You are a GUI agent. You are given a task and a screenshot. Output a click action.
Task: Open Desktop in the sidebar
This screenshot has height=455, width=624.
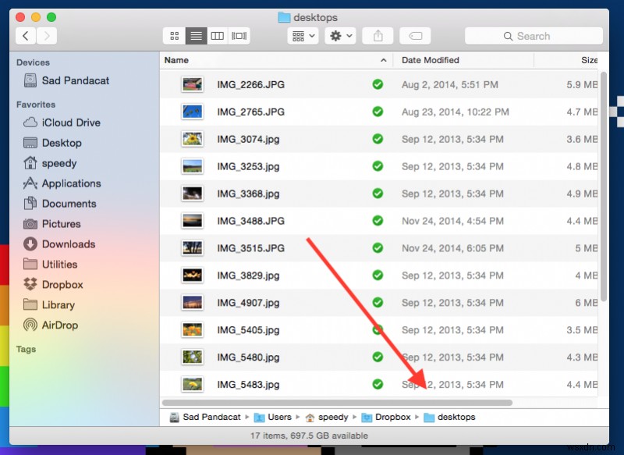[x=52, y=143]
